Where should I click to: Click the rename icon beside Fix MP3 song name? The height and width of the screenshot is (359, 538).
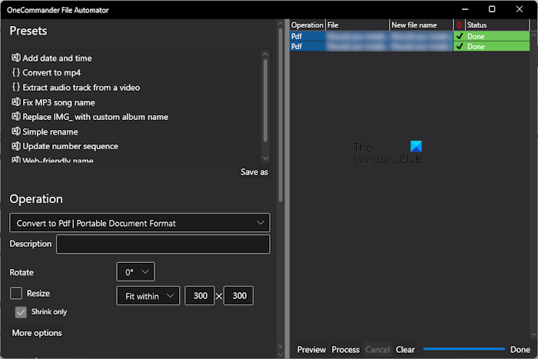click(16, 102)
